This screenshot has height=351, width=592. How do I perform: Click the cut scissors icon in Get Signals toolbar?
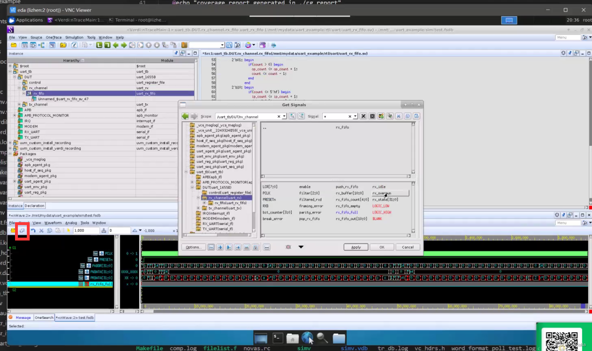coord(399,116)
